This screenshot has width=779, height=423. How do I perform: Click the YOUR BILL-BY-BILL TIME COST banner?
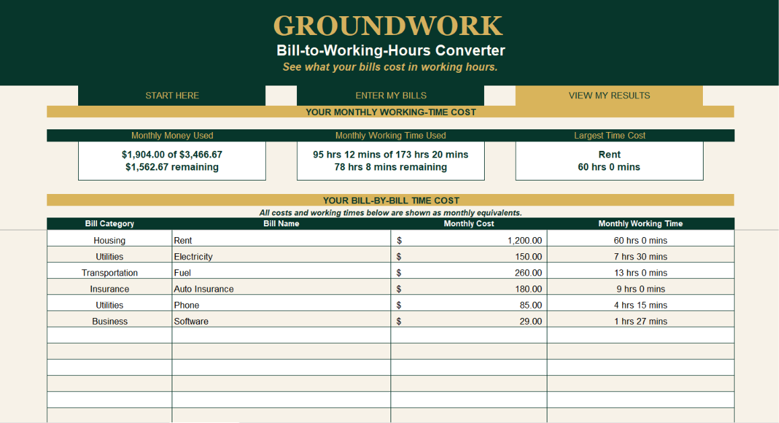[391, 200]
